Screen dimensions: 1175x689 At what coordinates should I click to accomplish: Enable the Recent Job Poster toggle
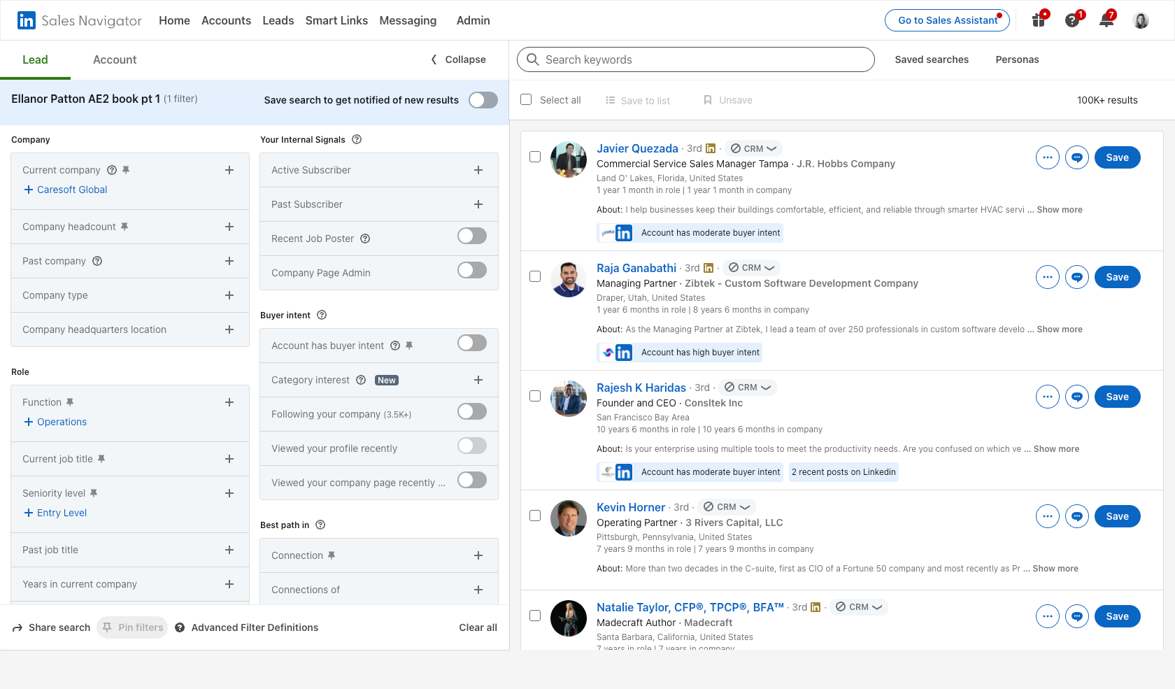[x=472, y=236]
